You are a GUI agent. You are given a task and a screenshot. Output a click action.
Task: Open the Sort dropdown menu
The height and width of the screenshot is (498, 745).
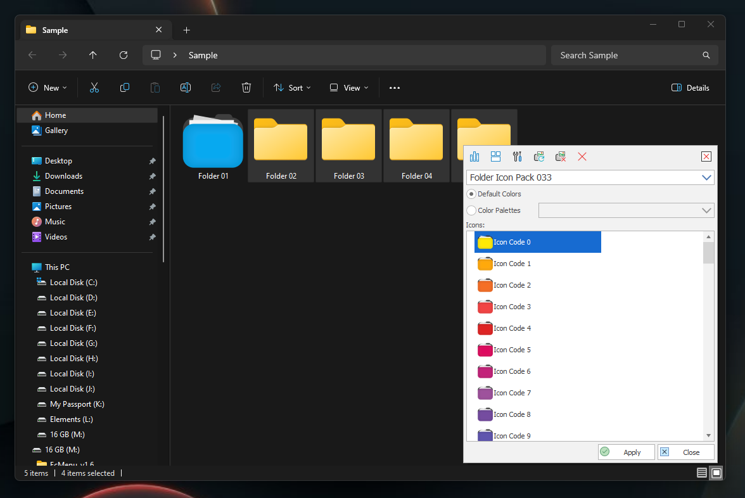[291, 88]
